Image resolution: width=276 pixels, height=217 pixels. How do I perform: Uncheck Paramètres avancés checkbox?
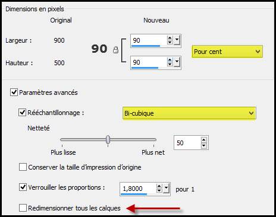click(14, 92)
